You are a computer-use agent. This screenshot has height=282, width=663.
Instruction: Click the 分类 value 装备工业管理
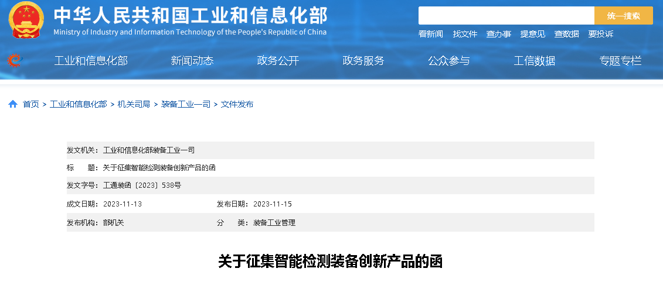(x=274, y=223)
